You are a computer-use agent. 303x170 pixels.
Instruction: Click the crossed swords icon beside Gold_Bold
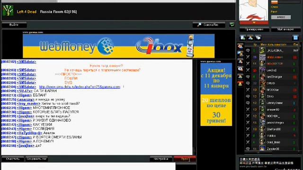pyautogui.click(x=248, y=142)
